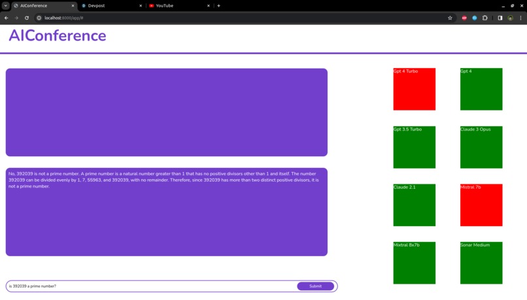The height and width of the screenshot is (300, 527).
Task: Switch to the Devpost tab
Action: (x=112, y=6)
